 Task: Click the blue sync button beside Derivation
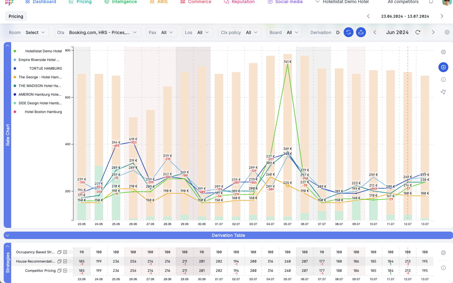click(349, 32)
